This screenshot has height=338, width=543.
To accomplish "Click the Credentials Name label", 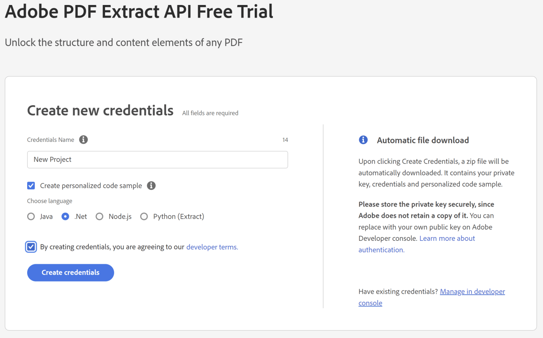I will (x=51, y=140).
